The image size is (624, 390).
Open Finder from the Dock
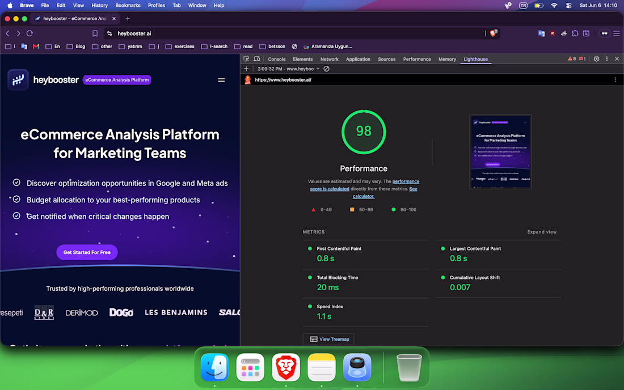pyautogui.click(x=214, y=367)
